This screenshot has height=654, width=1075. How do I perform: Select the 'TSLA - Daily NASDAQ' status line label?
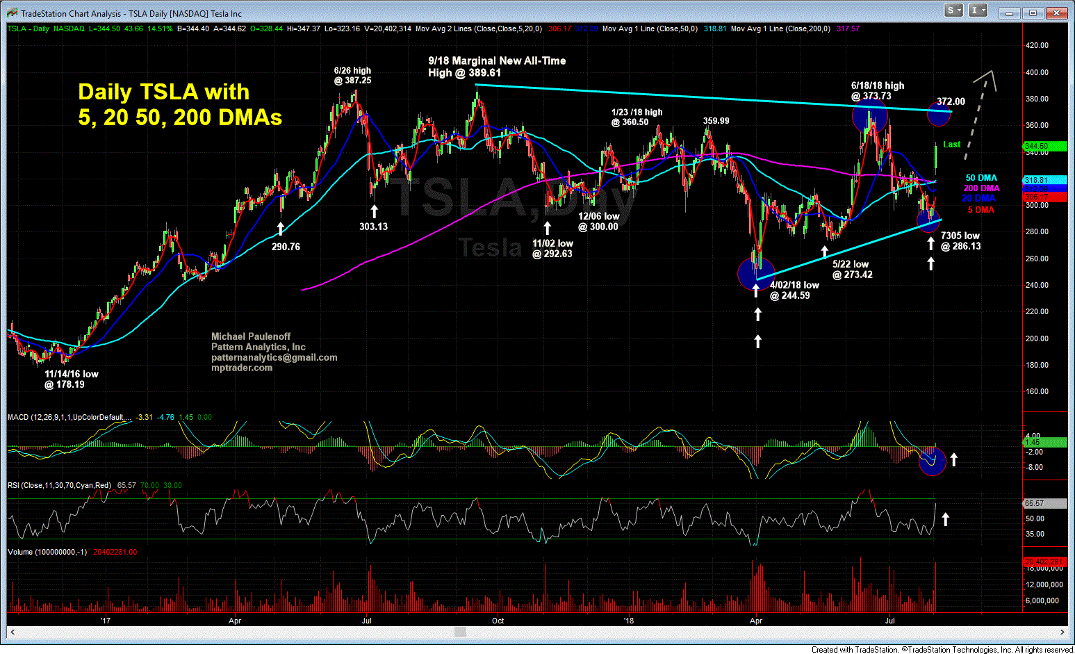[x=46, y=28]
